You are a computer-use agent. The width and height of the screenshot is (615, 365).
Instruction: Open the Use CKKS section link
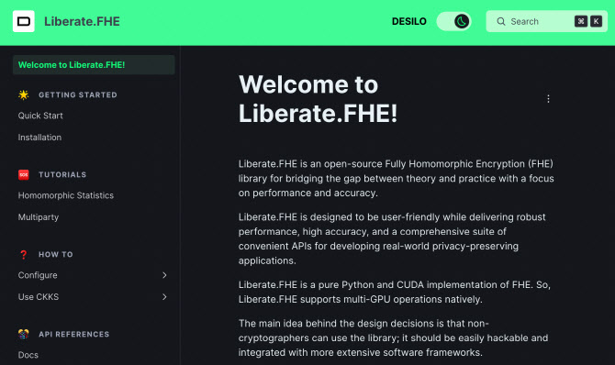[x=39, y=297]
